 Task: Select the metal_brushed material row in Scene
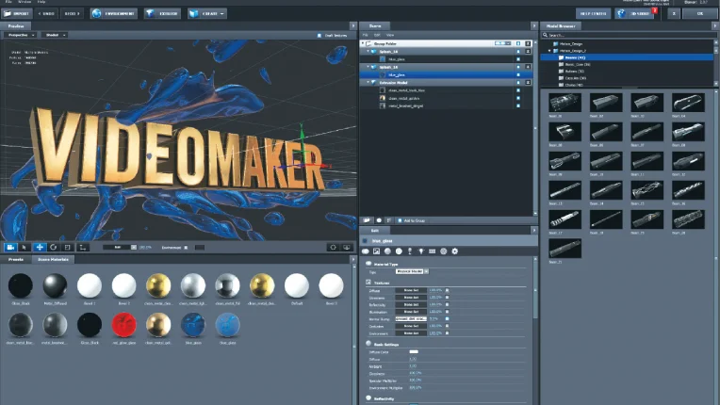coord(447,105)
